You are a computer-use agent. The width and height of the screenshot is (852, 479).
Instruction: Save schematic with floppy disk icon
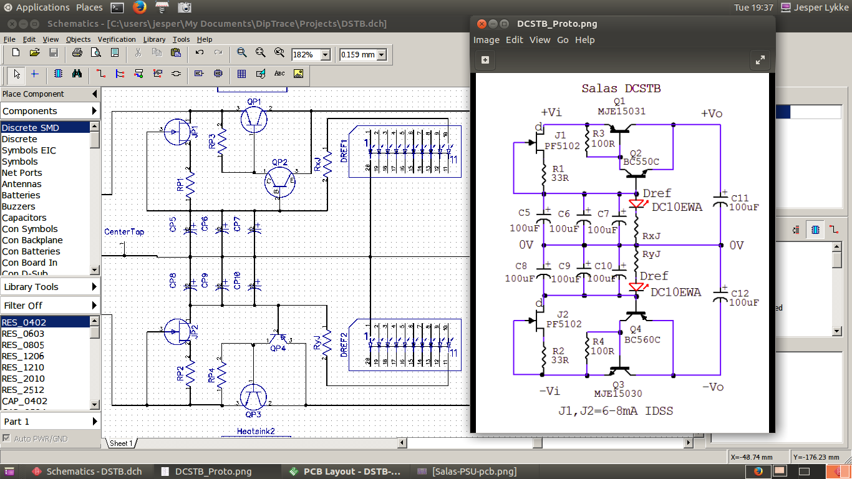54,54
